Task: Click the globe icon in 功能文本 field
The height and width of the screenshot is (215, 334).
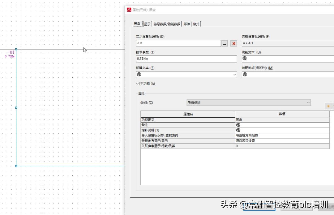Action: 245,59
